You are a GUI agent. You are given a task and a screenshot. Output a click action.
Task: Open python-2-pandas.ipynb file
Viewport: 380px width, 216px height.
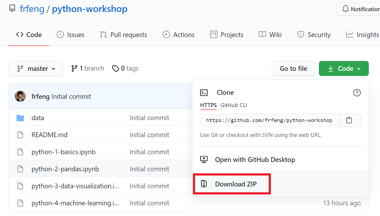click(65, 169)
